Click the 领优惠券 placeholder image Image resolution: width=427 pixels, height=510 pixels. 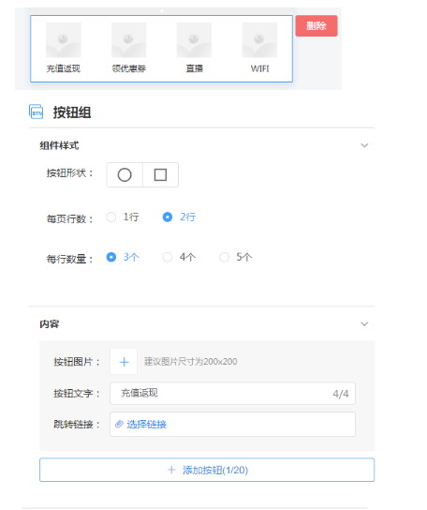pos(128,40)
